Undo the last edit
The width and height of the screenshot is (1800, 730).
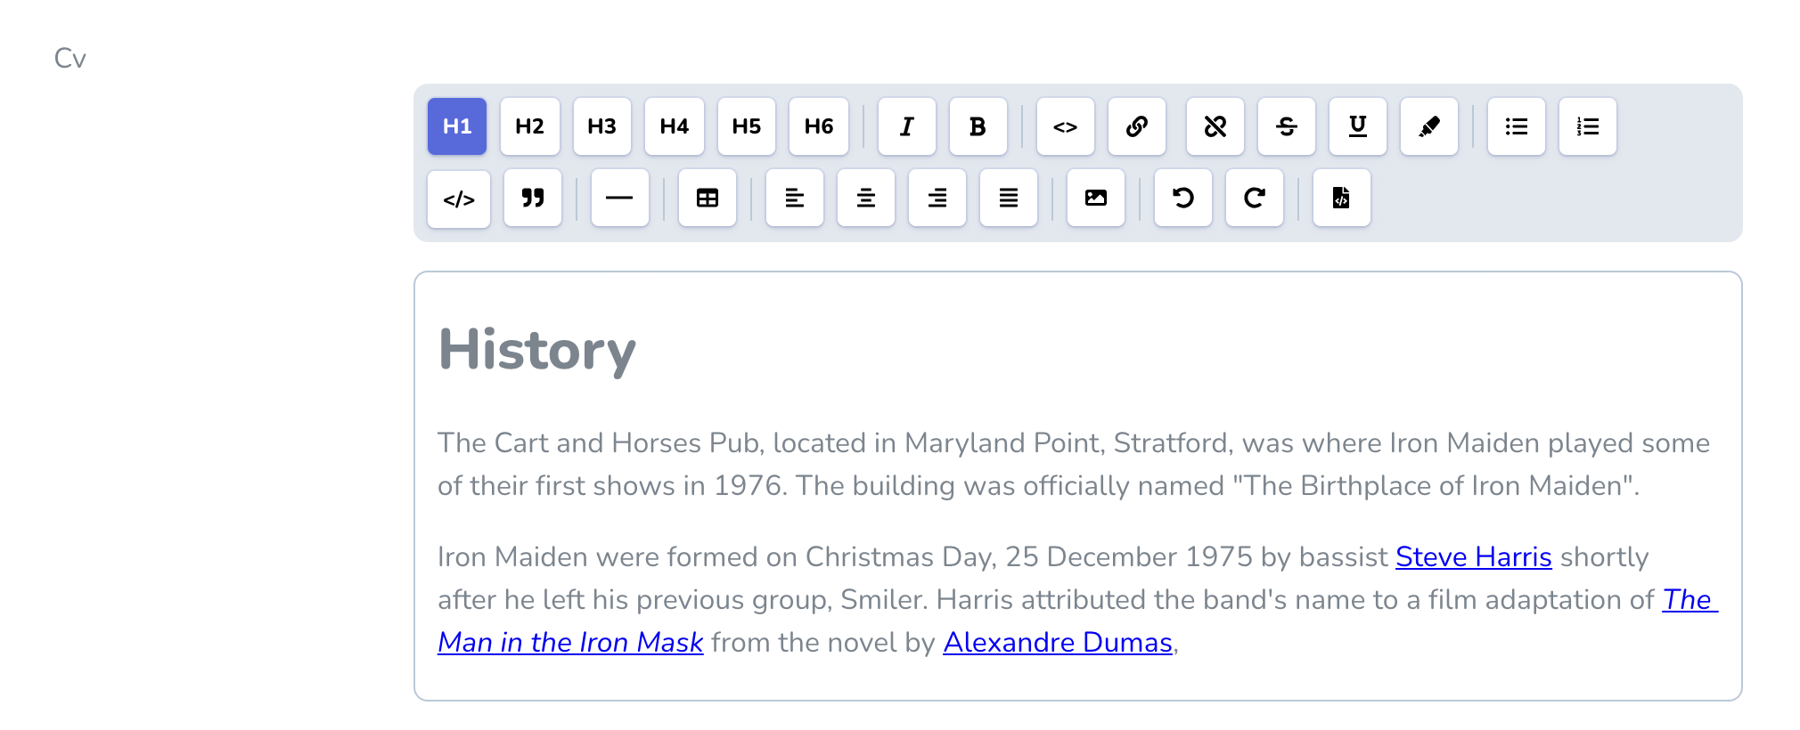[1182, 198]
